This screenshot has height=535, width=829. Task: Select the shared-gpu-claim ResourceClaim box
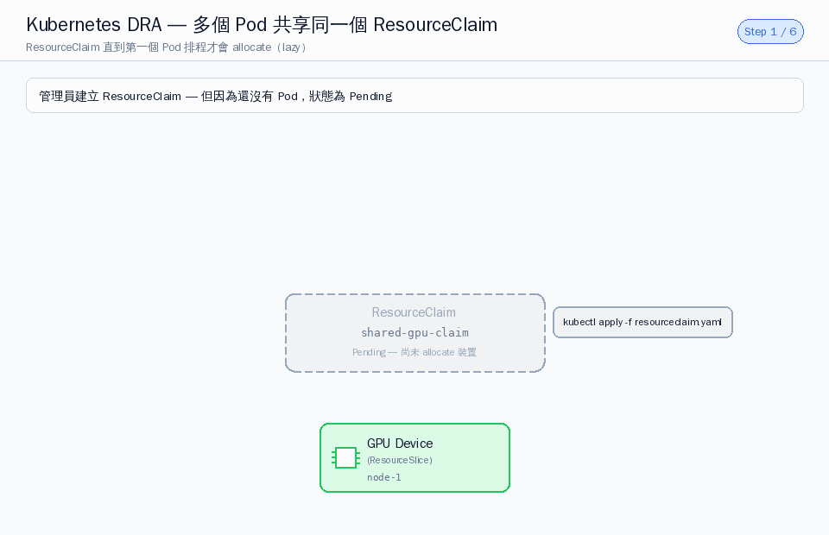pos(415,333)
